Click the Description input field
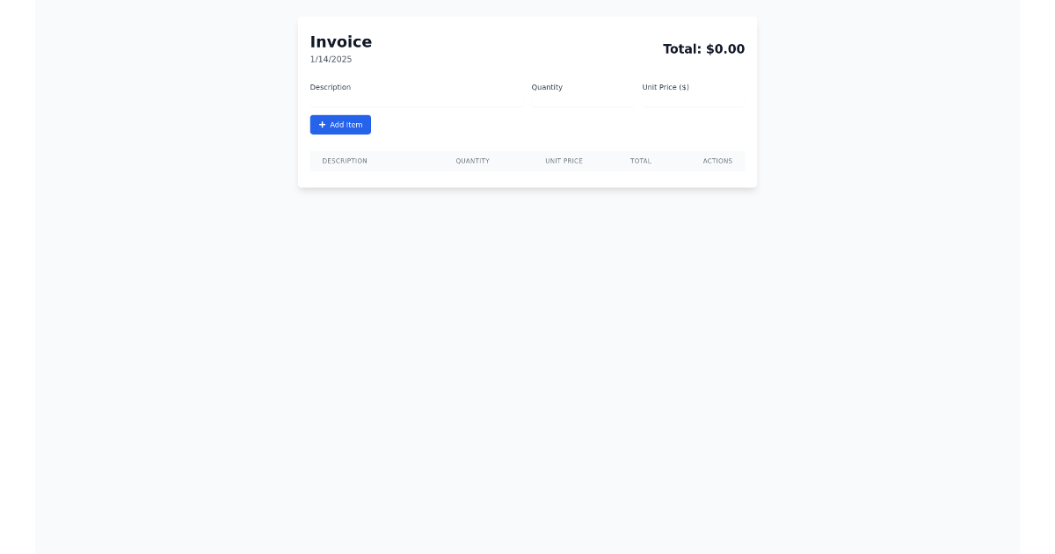 [x=413, y=98]
